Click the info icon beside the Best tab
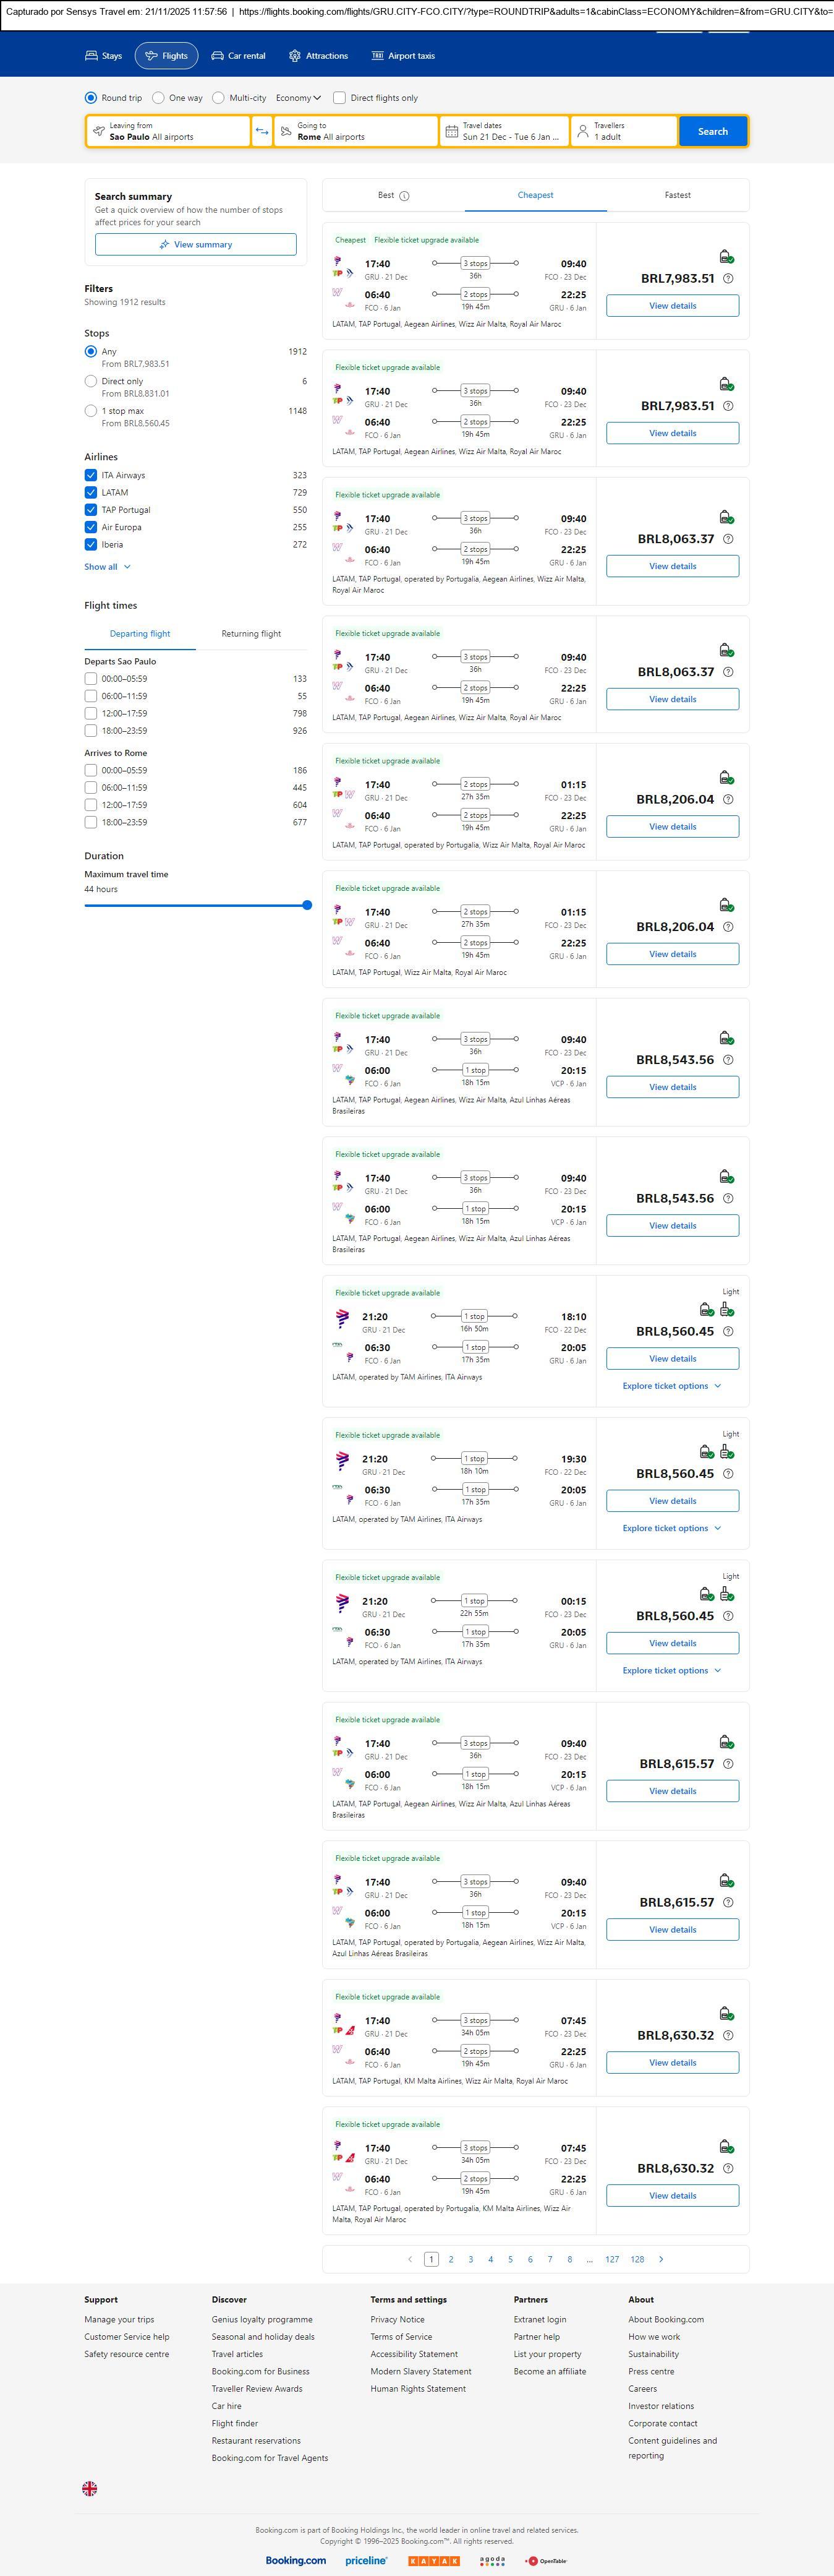834x2576 pixels. coord(404,196)
